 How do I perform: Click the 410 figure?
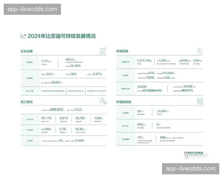coord(151,73)
